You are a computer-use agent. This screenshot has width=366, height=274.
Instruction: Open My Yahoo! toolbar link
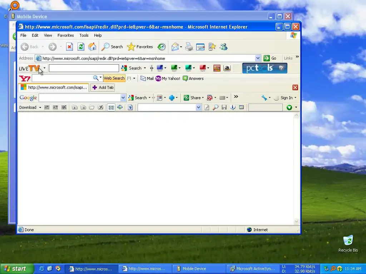pos(168,78)
